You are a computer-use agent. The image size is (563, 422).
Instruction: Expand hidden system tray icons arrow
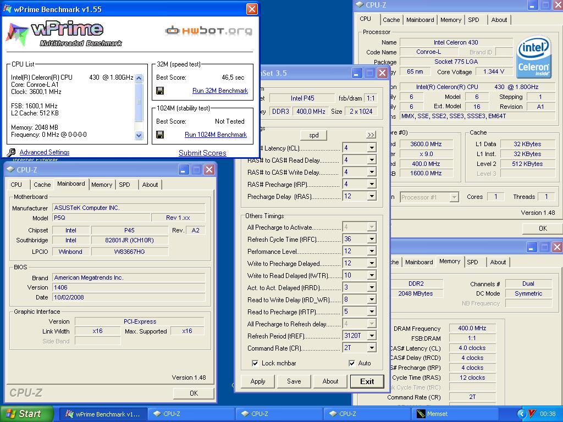[522, 414]
